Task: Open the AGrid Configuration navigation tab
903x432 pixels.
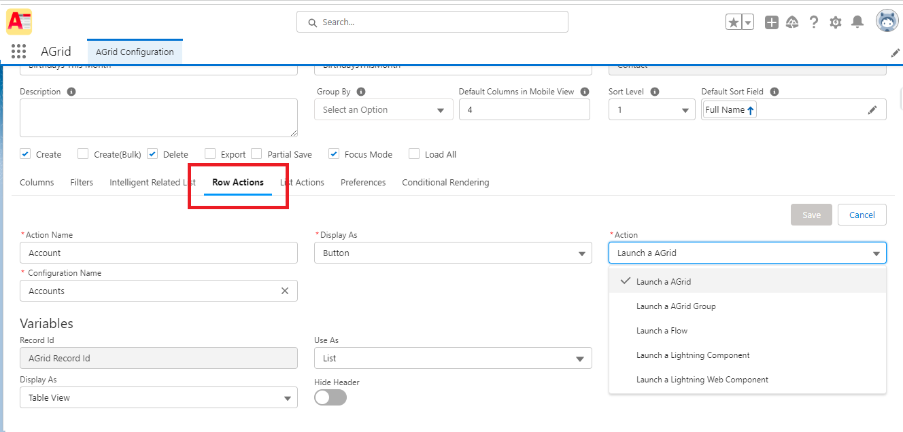Action: pos(135,52)
